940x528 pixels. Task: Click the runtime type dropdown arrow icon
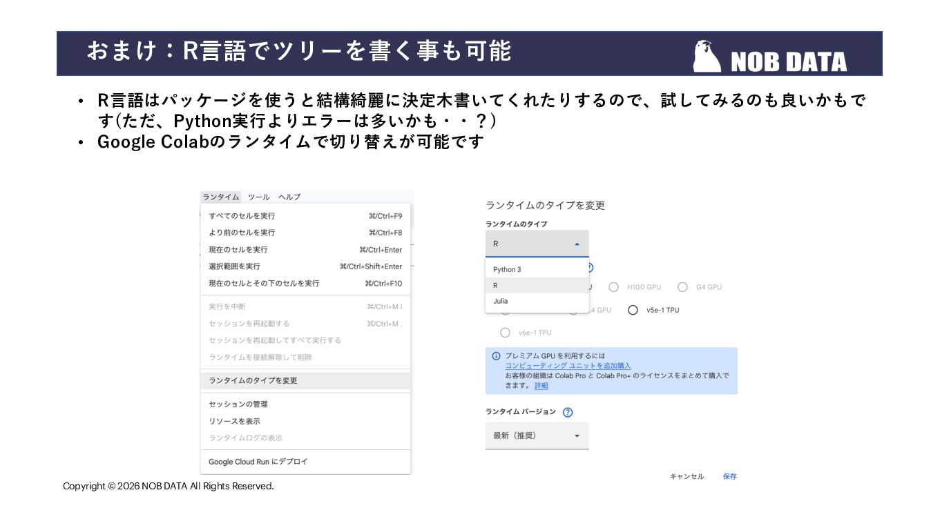(577, 244)
